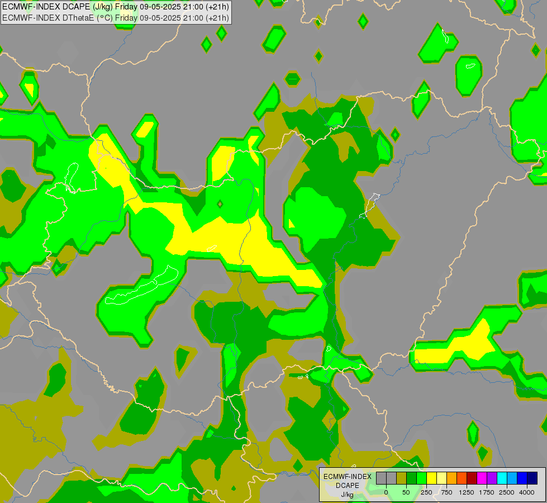Click the navy legend swatch
The width and height of the screenshot is (547, 503).
click(x=532, y=478)
